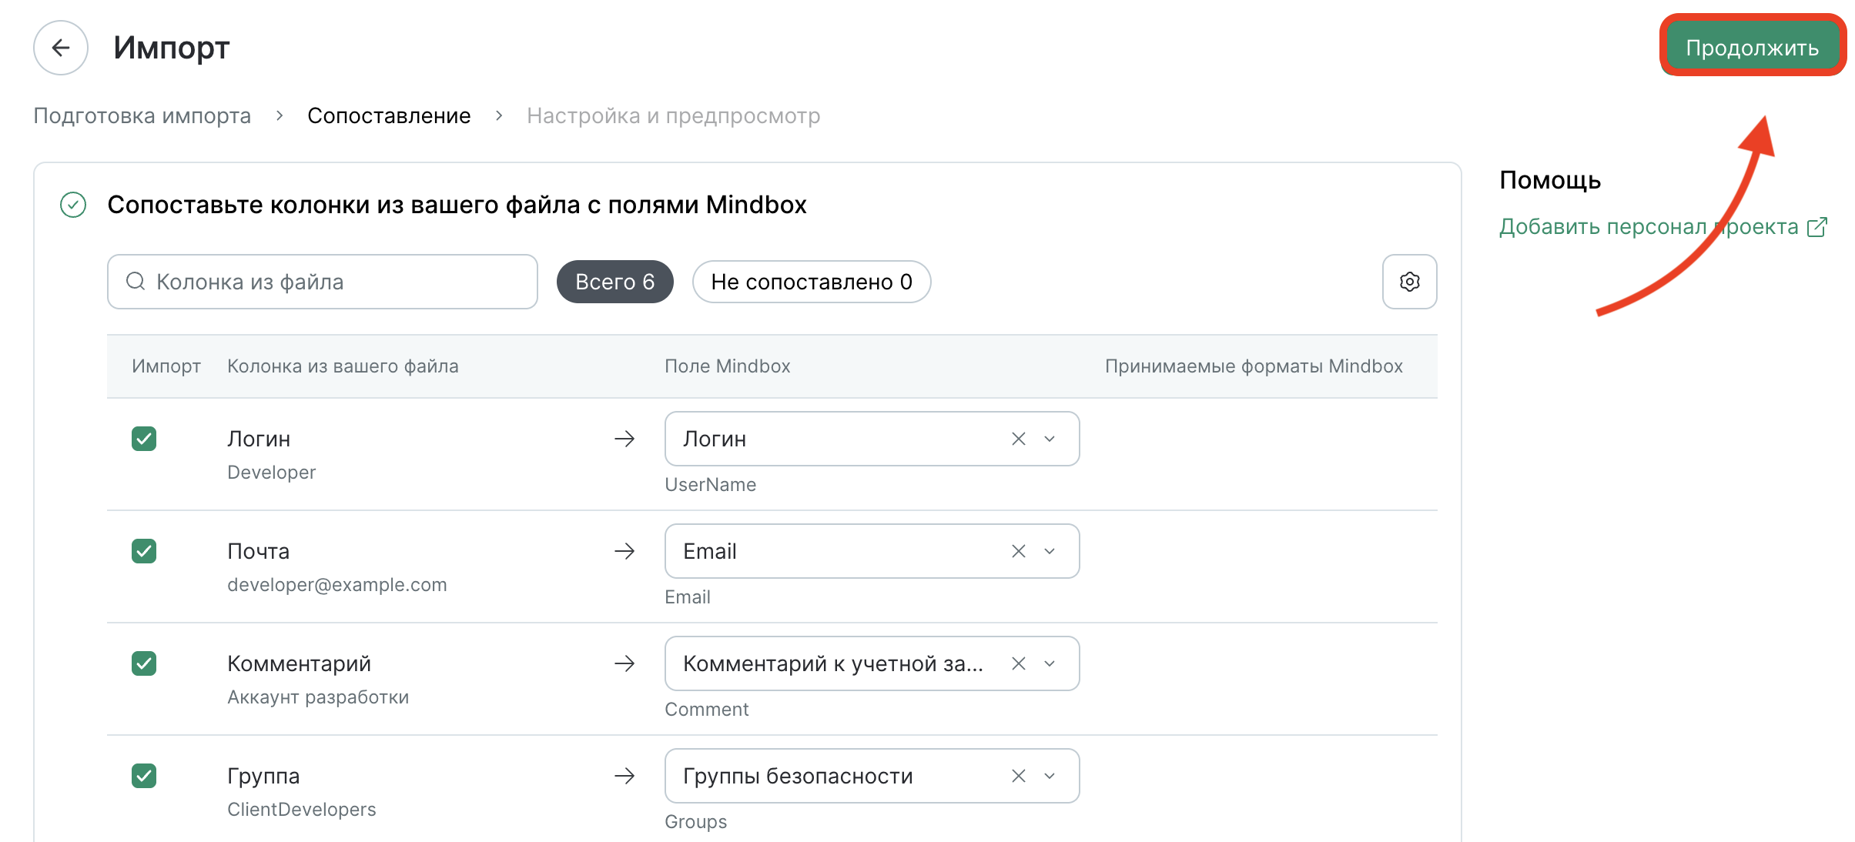Open column settings gear icon

tap(1409, 282)
